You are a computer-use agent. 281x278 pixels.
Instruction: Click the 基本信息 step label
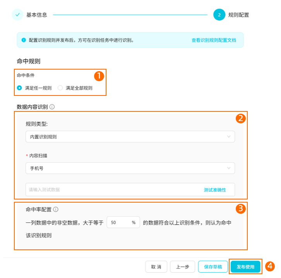click(37, 15)
